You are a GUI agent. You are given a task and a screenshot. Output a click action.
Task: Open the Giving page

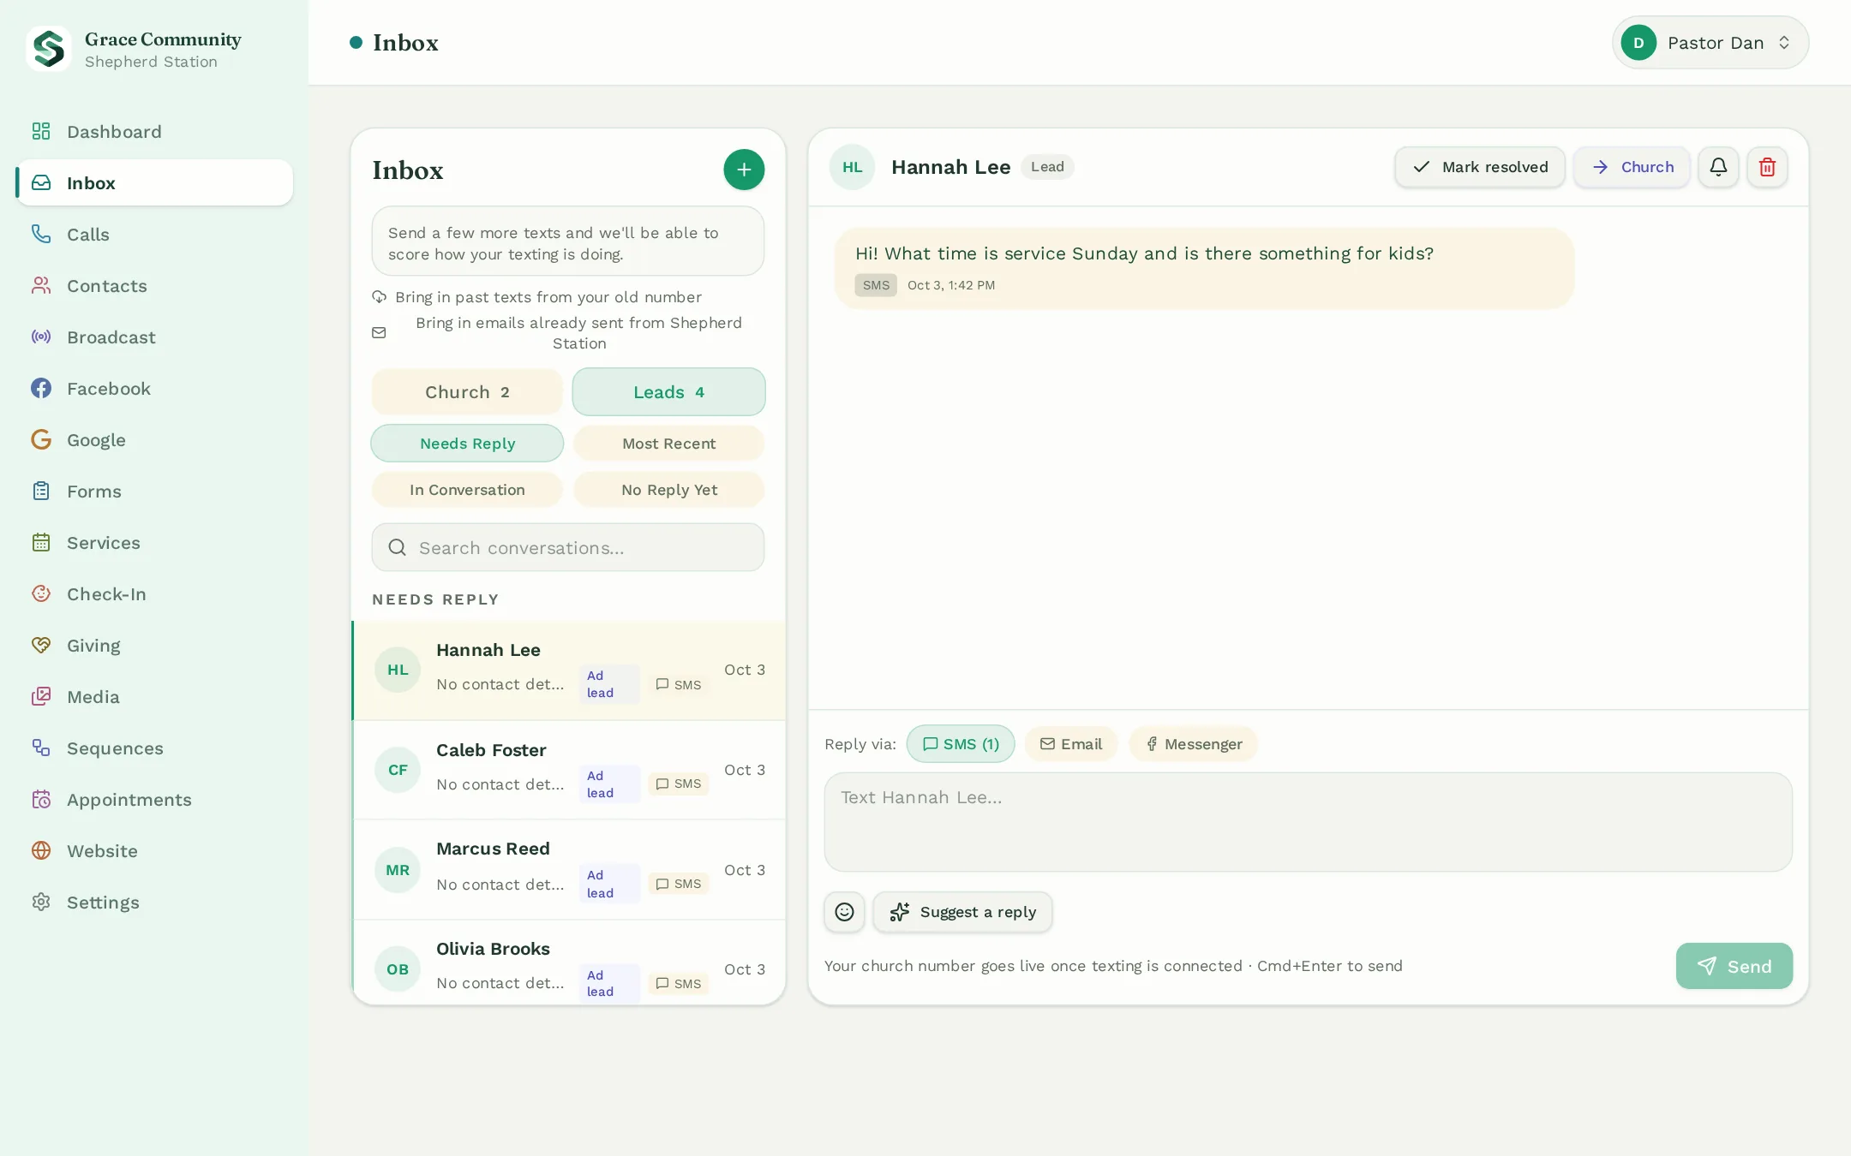pos(154,645)
